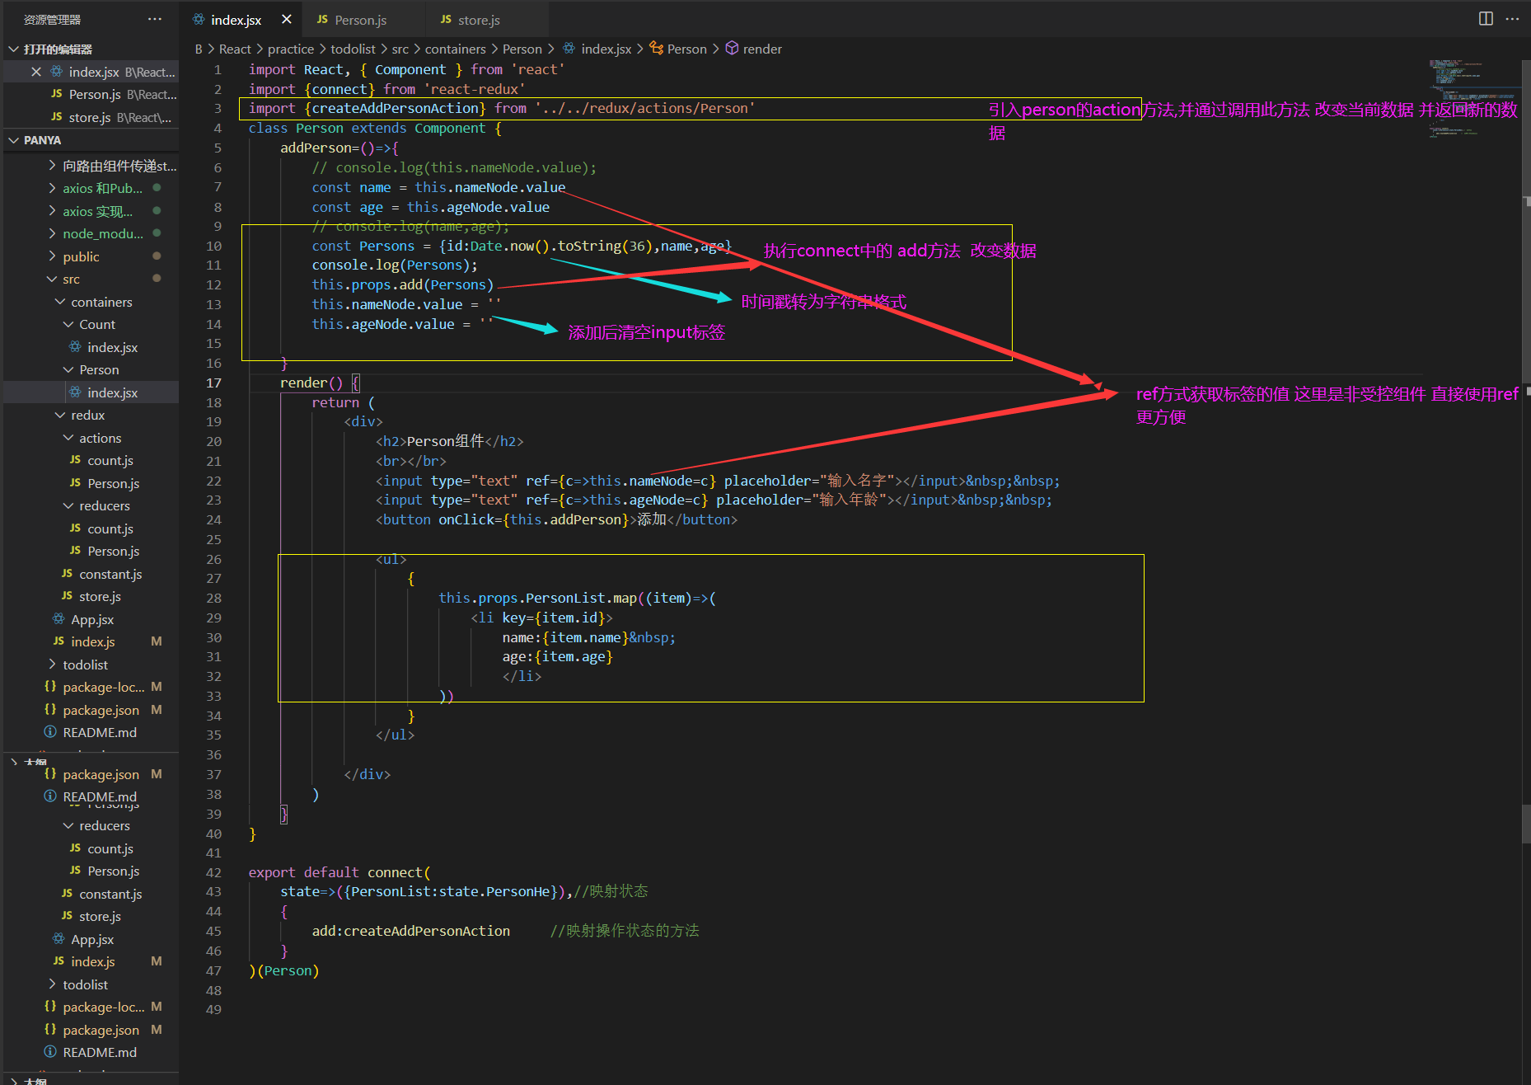Viewport: 1531px width, 1085px height.
Task: Click the Person class symbol icon in breadcrumb
Action: tap(656, 49)
